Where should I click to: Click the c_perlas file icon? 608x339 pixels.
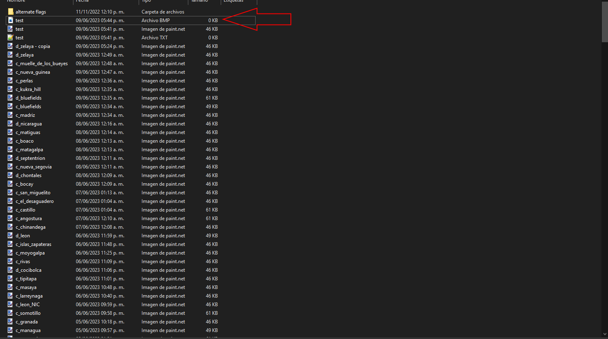[10, 80]
